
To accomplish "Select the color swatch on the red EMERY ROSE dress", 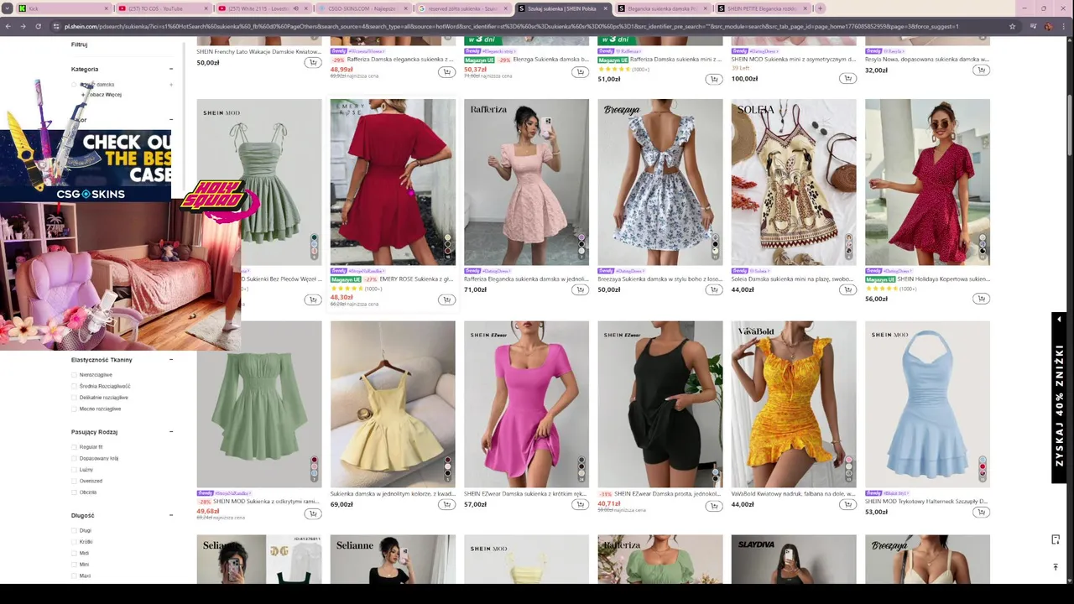I will 447,245.
